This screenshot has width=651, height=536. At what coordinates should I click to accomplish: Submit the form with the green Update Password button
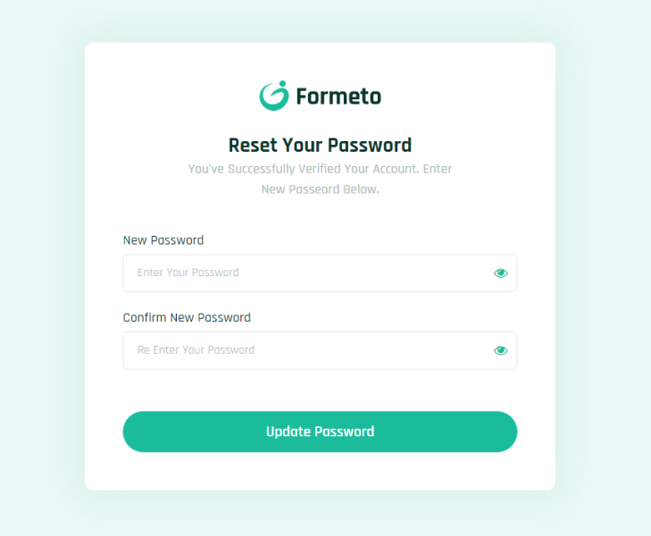[320, 431]
